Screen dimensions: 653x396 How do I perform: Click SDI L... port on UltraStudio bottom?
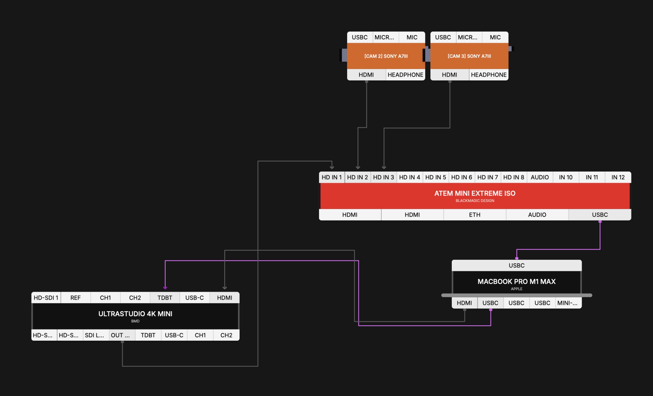pos(96,335)
